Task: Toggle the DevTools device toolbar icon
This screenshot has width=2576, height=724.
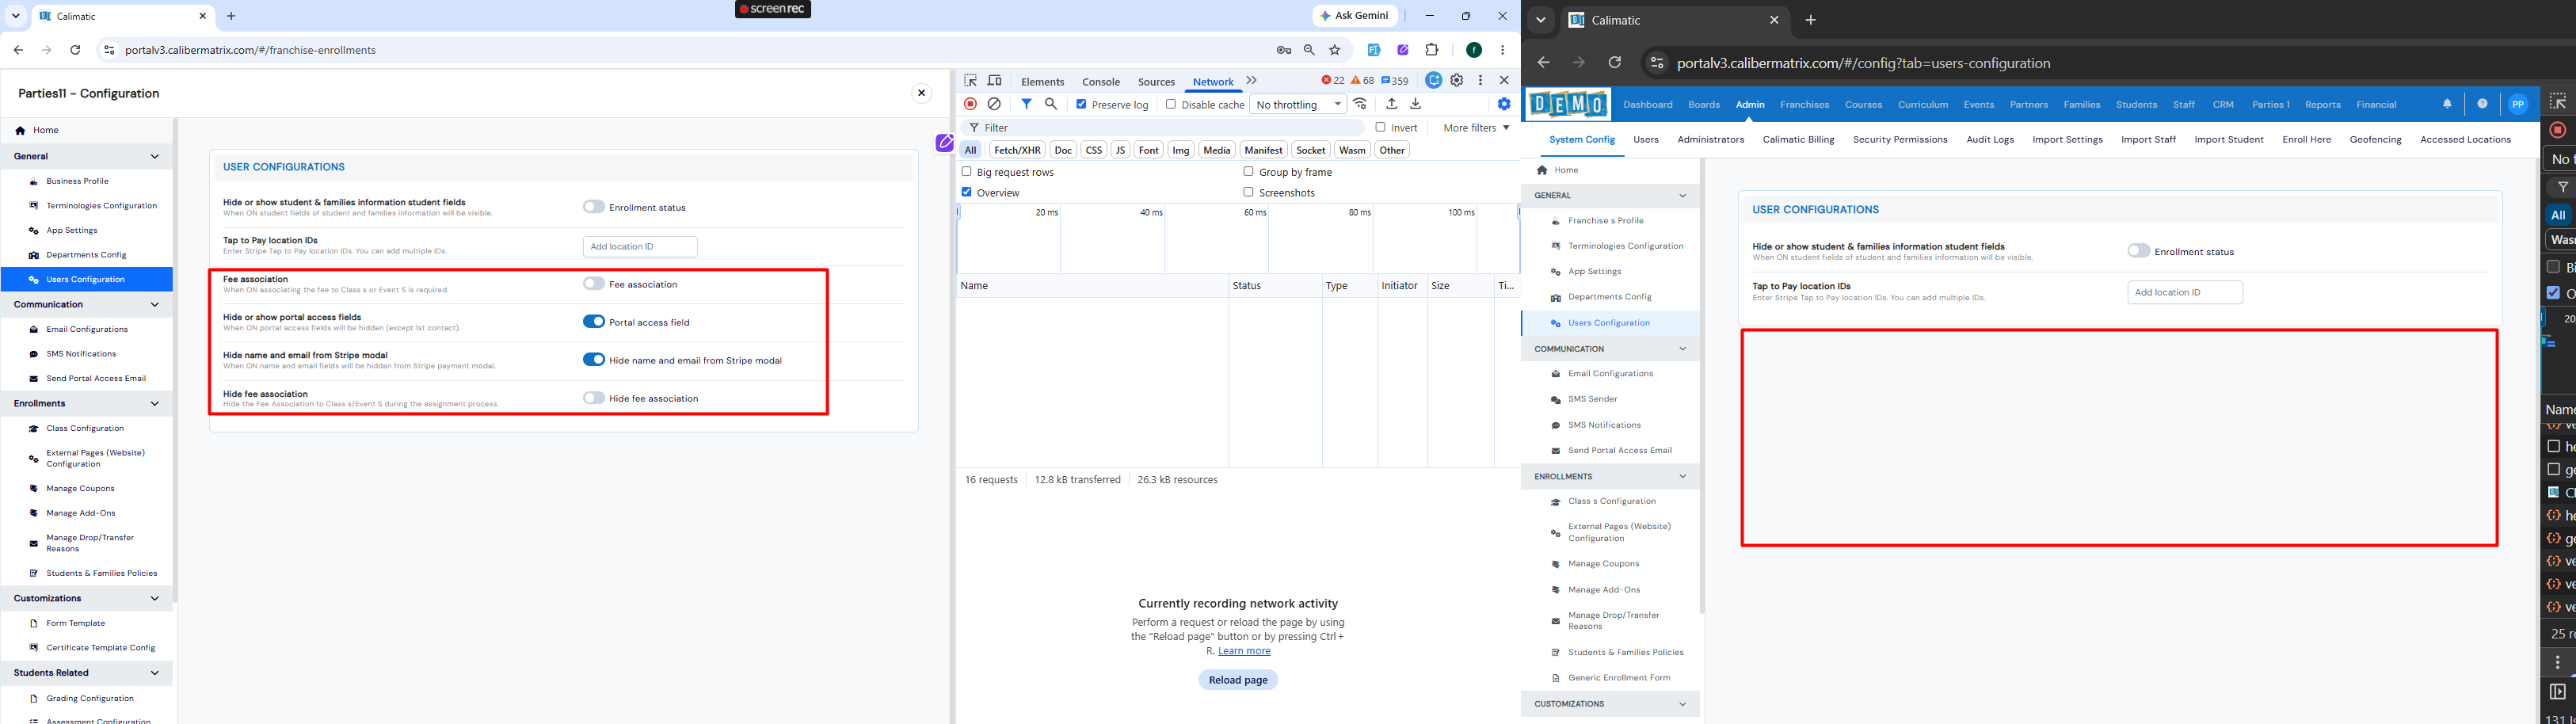Action: 995,81
